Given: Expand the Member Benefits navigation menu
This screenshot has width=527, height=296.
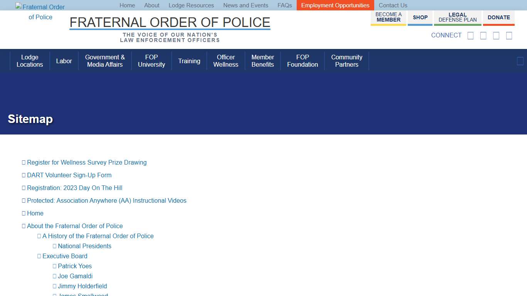Looking at the screenshot, I should click(262, 61).
